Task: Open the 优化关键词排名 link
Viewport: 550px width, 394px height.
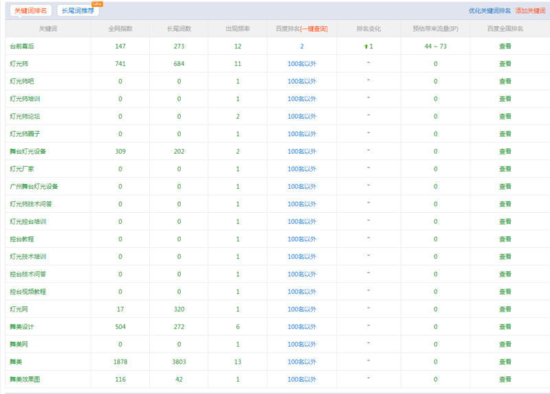Action: click(489, 11)
